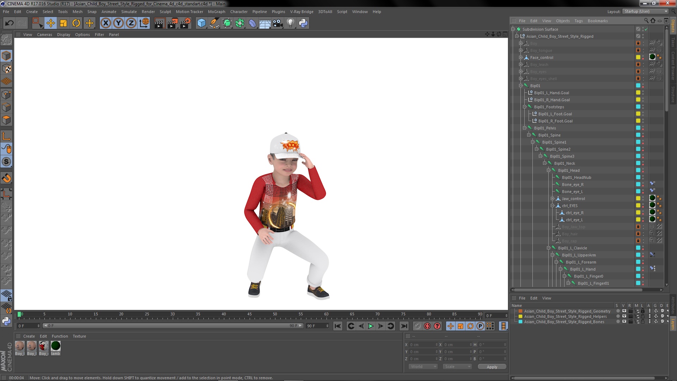677x381 pixels.
Task: Click frame 45 on timeline
Action: 249,315
